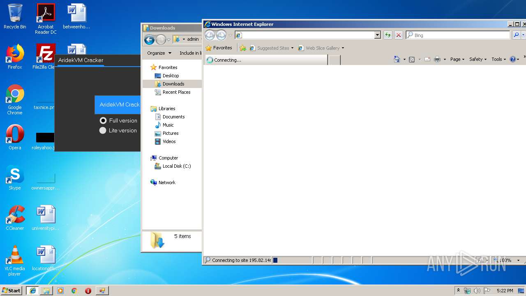Select Videos library
The width and height of the screenshot is (526, 296).
(x=169, y=141)
